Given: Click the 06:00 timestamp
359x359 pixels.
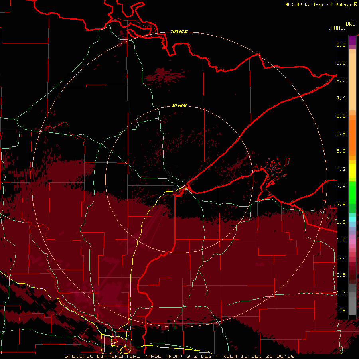Looking at the screenshot, I should pos(285,356).
